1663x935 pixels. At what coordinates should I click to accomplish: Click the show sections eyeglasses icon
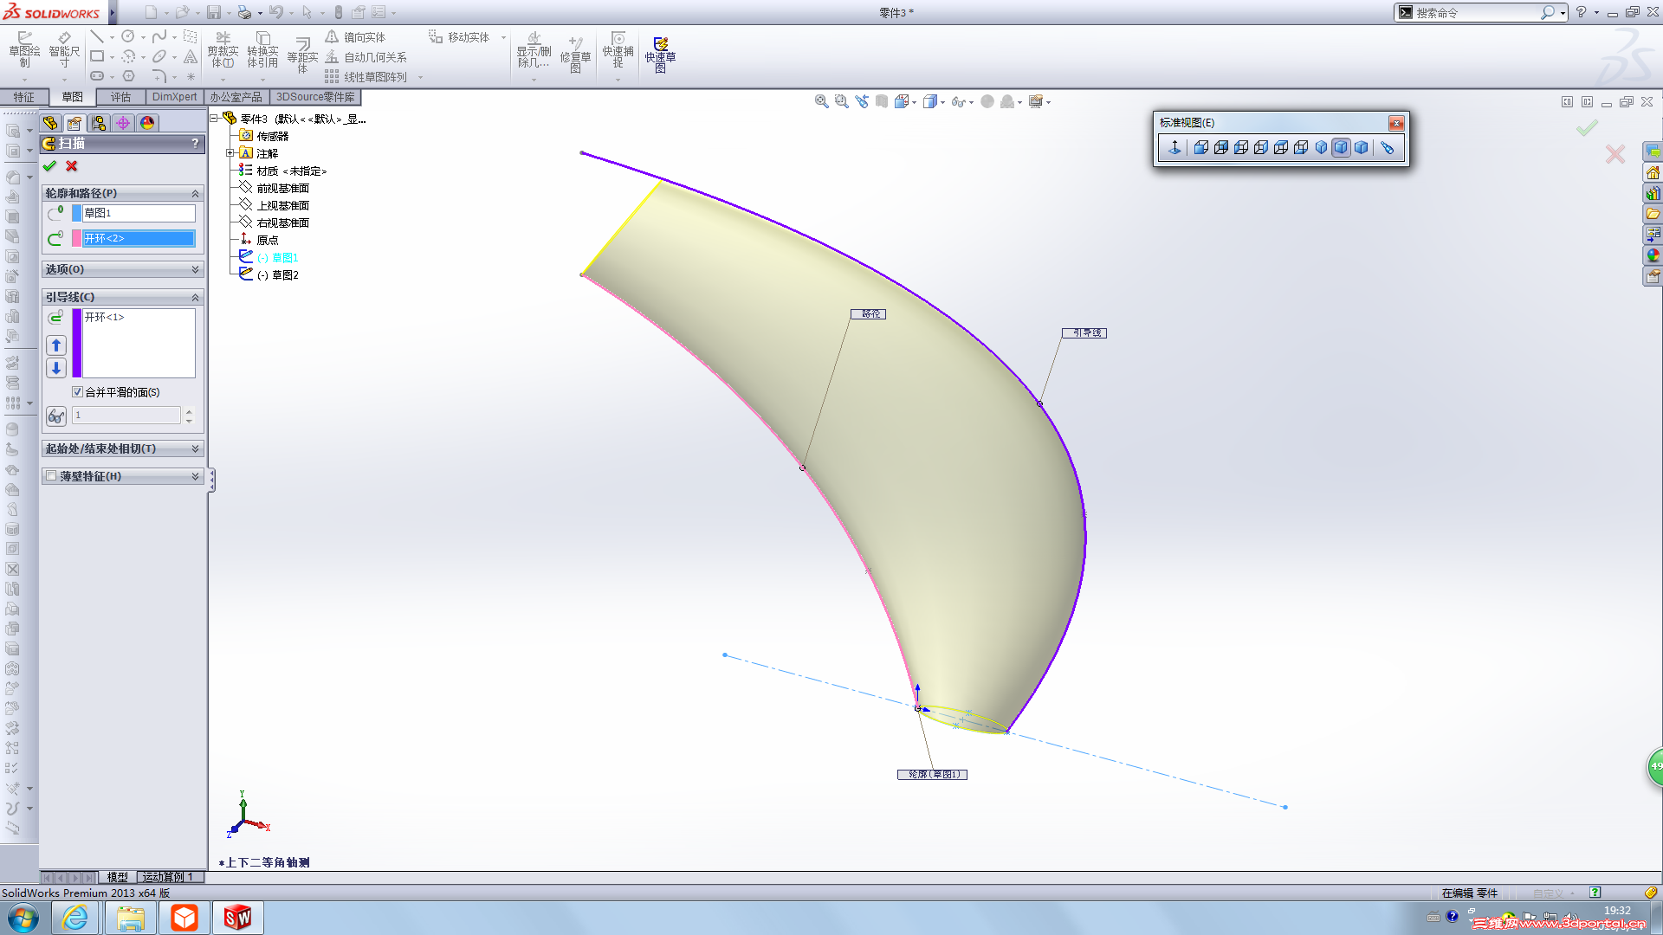coord(56,416)
